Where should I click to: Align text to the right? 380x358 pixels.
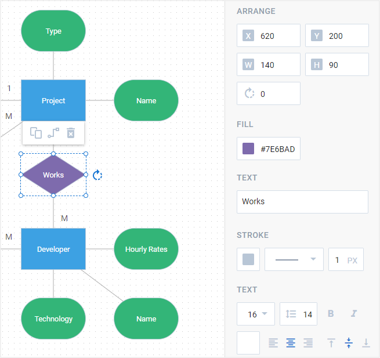coord(308,343)
